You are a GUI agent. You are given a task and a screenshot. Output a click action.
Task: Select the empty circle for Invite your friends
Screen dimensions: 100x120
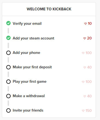tap(8, 110)
